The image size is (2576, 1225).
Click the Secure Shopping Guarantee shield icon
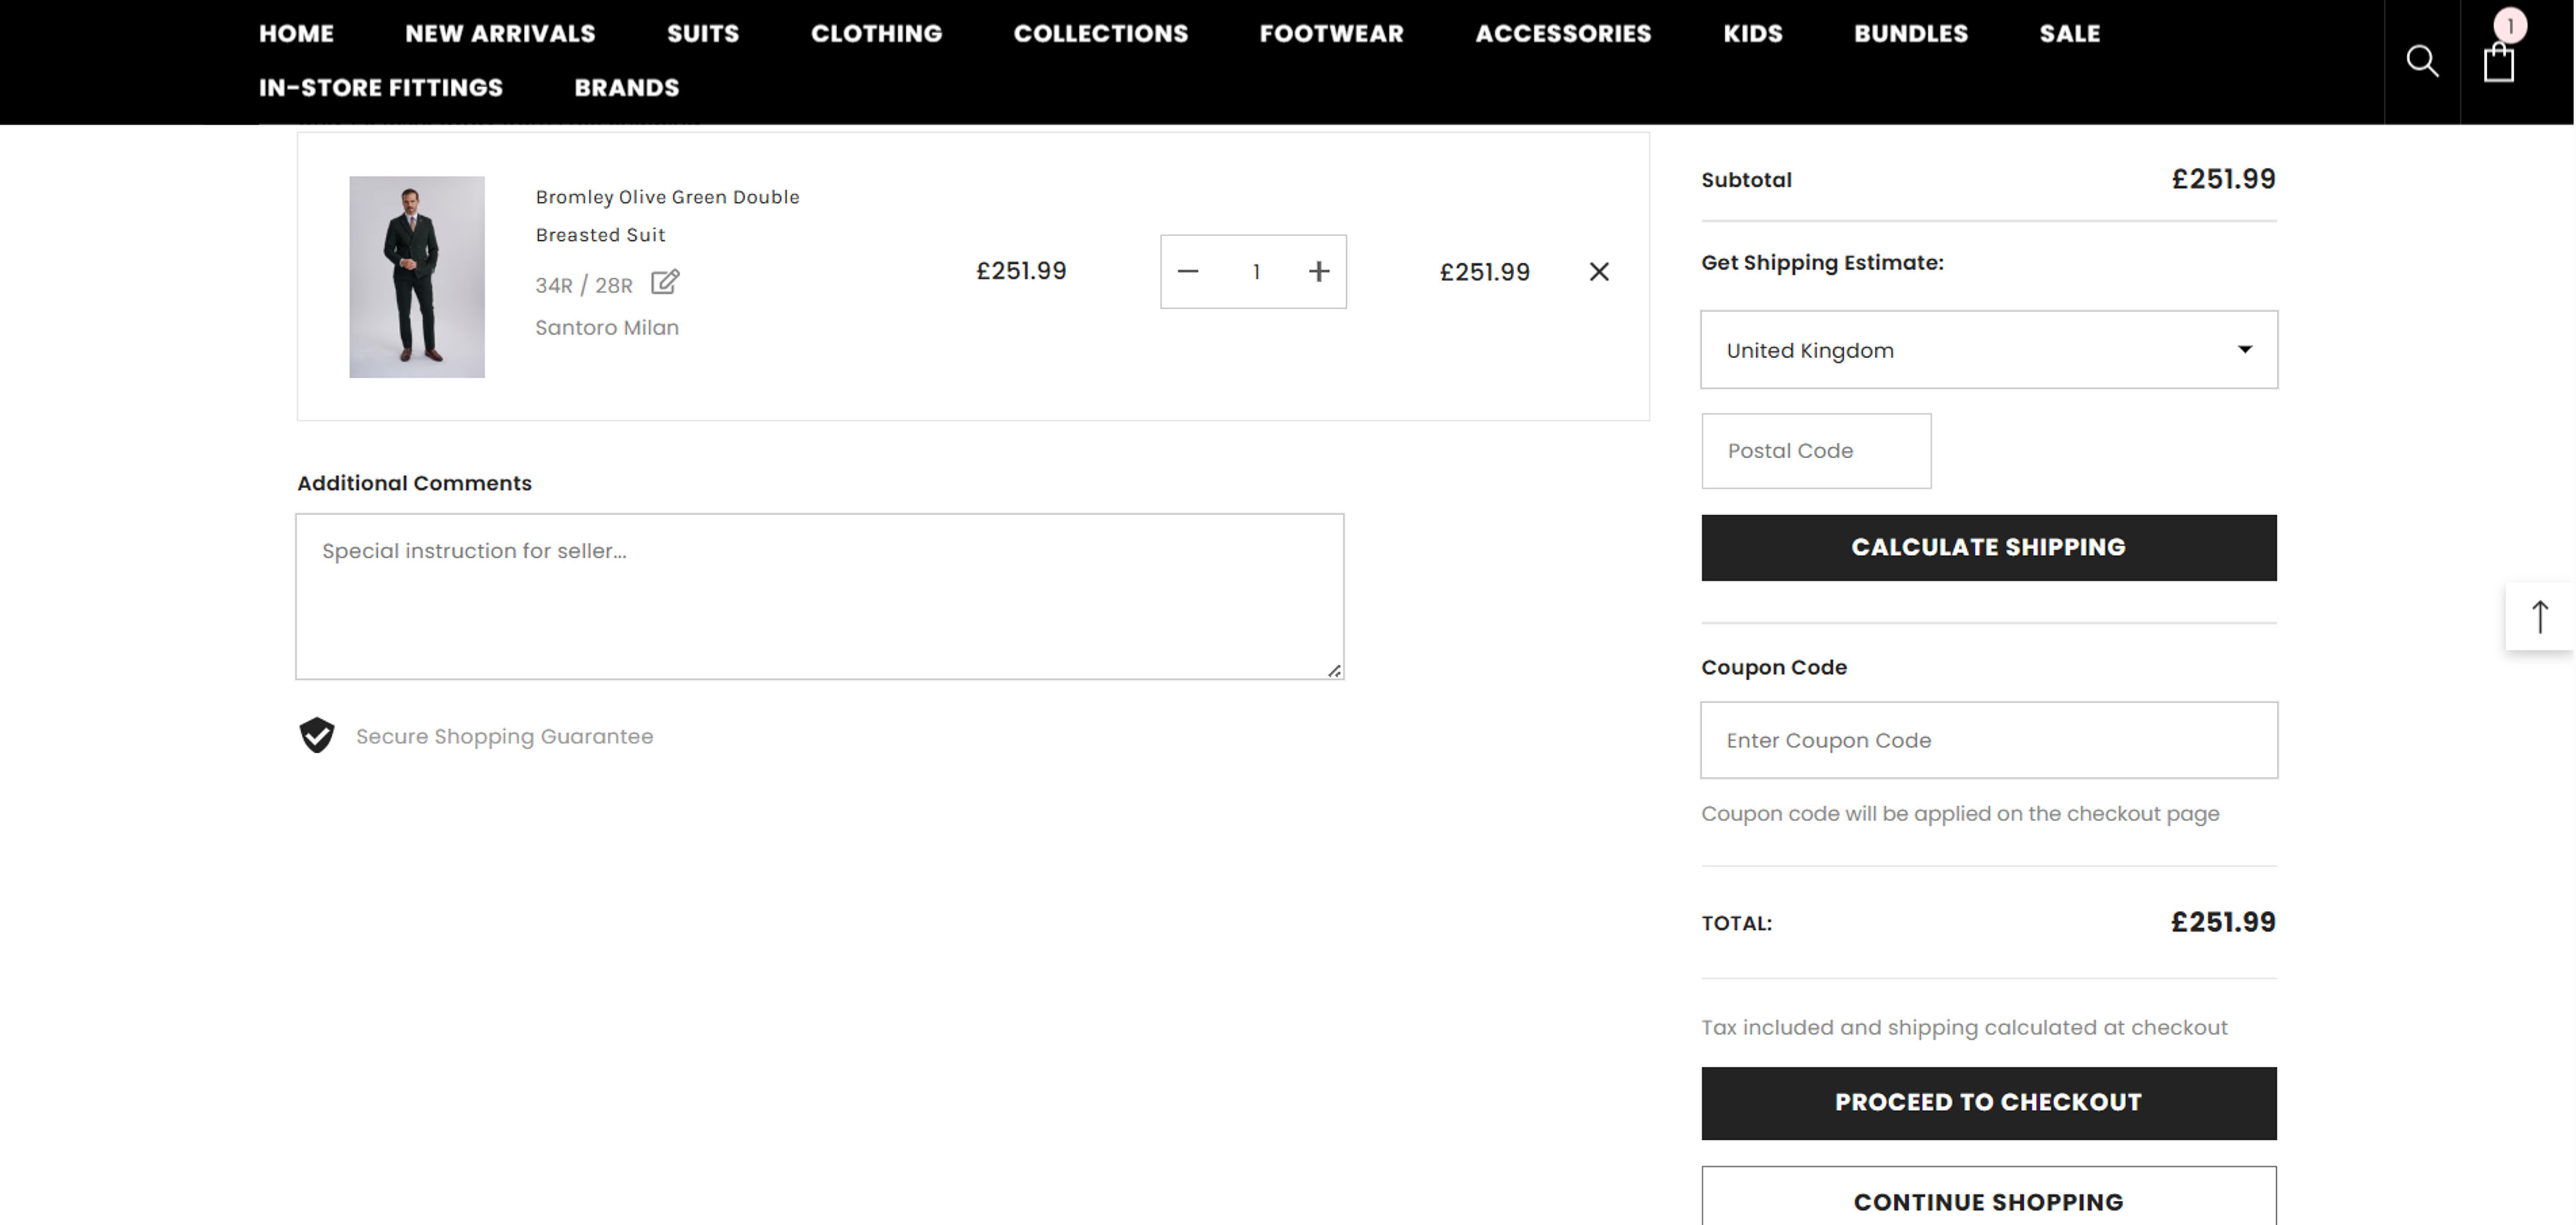click(317, 735)
